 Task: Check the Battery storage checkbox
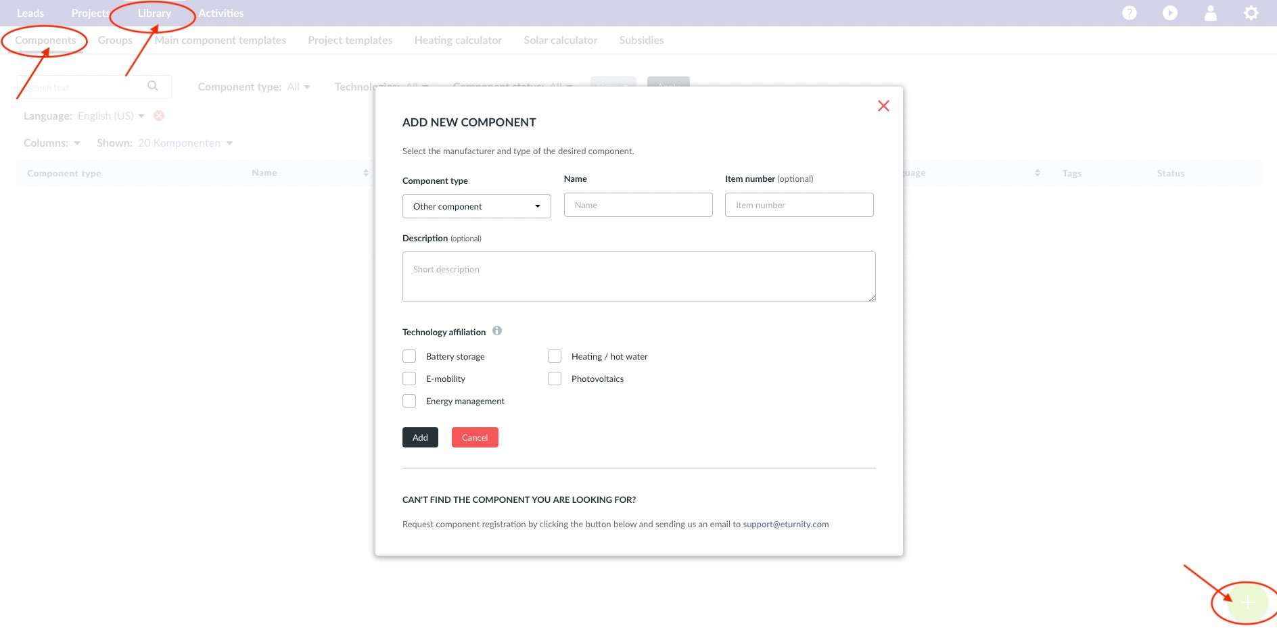pyautogui.click(x=409, y=356)
